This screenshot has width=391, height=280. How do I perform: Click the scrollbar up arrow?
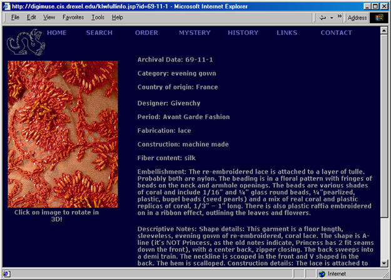point(384,31)
